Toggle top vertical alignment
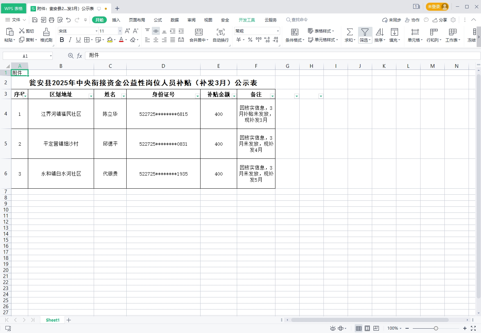 (147, 31)
